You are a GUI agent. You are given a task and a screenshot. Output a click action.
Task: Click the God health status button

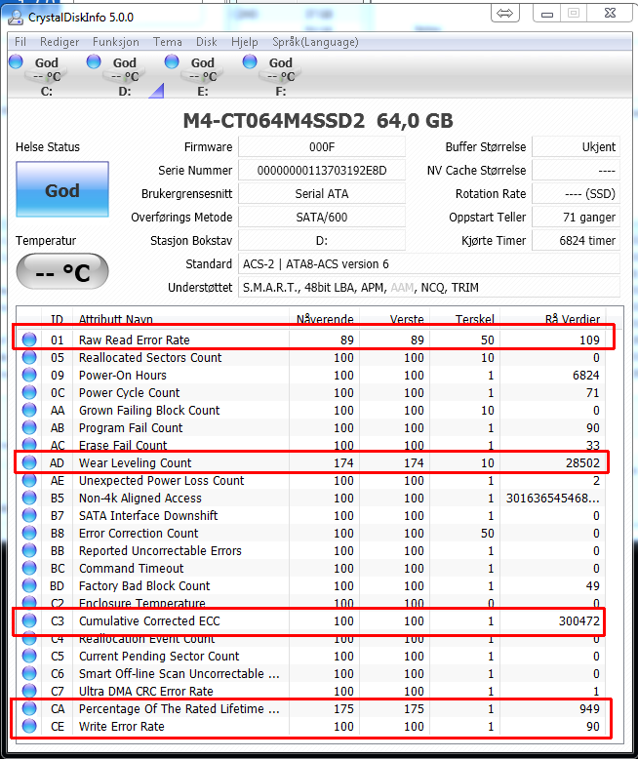click(62, 189)
